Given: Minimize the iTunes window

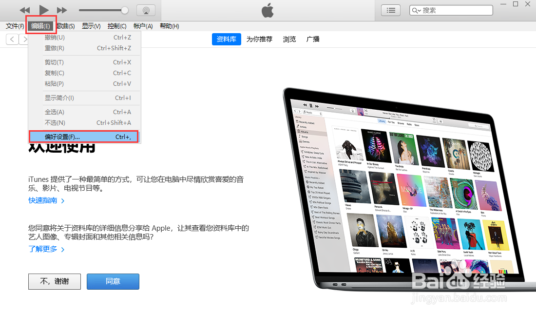Looking at the screenshot, I should tap(503, 4).
